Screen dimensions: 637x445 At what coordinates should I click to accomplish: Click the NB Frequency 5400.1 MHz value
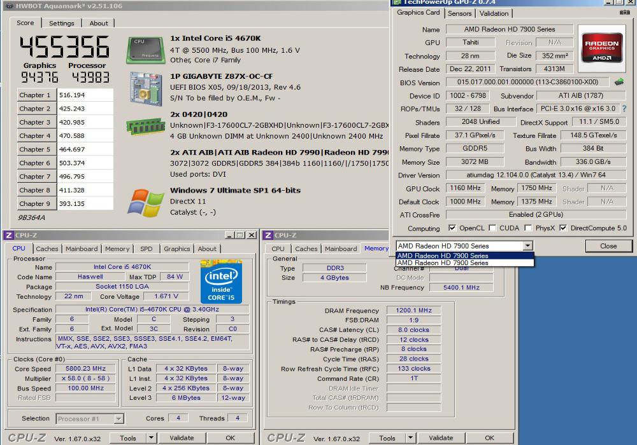(461, 287)
